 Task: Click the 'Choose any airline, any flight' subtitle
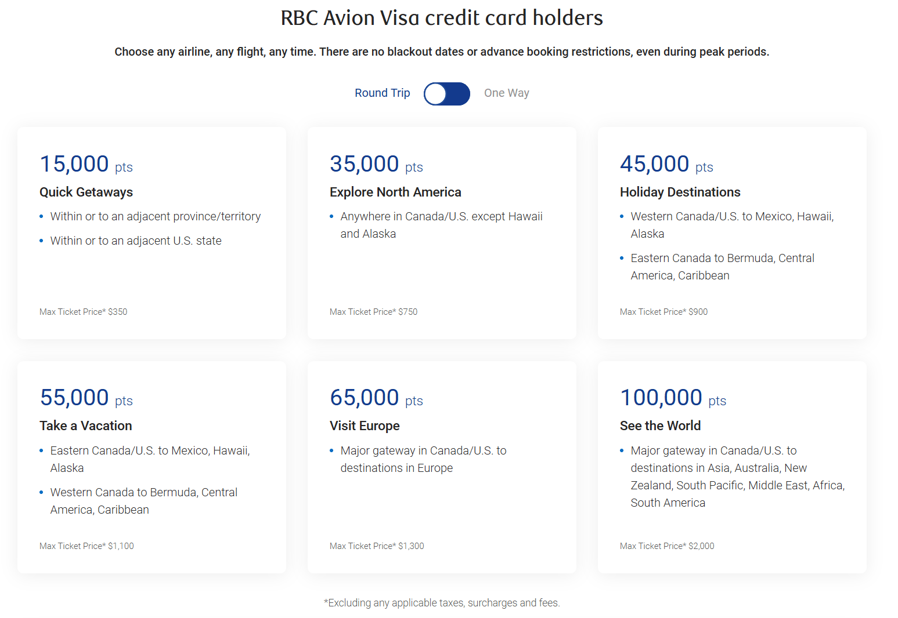pyautogui.click(x=442, y=52)
